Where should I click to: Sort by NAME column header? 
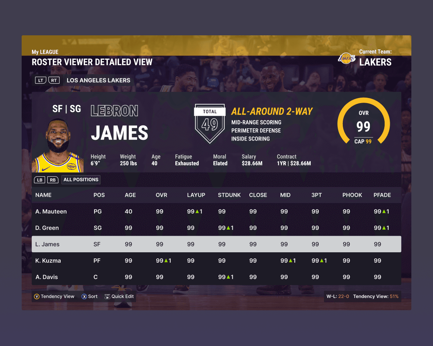coord(43,195)
